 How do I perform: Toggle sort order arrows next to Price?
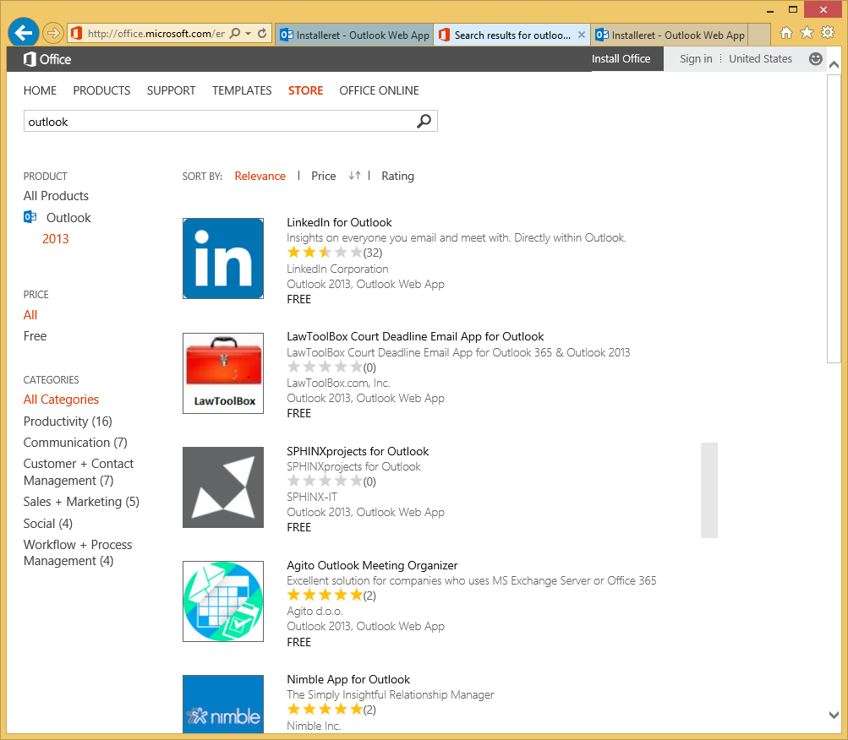click(354, 176)
